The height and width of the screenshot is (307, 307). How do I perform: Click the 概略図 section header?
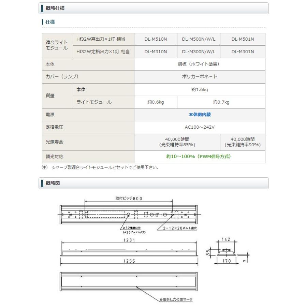click(x=153, y=183)
